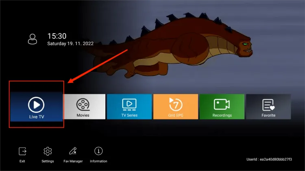This screenshot has width=305, height=171.
Task: Click the user profile icon
Action: point(32,39)
